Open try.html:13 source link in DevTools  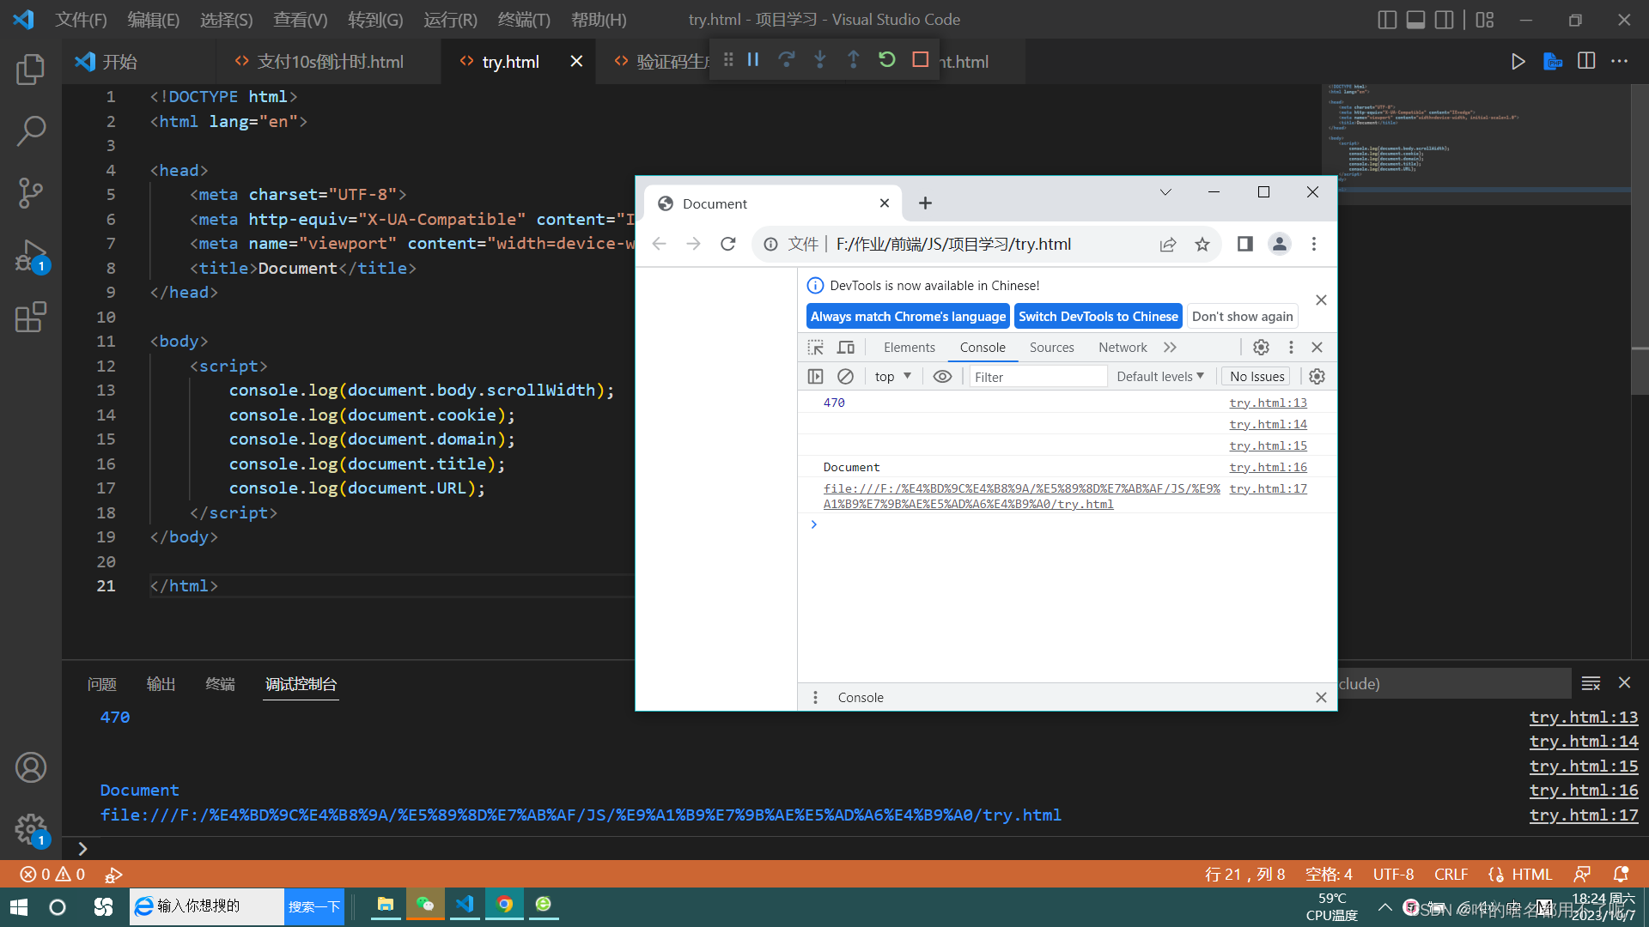1268,403
